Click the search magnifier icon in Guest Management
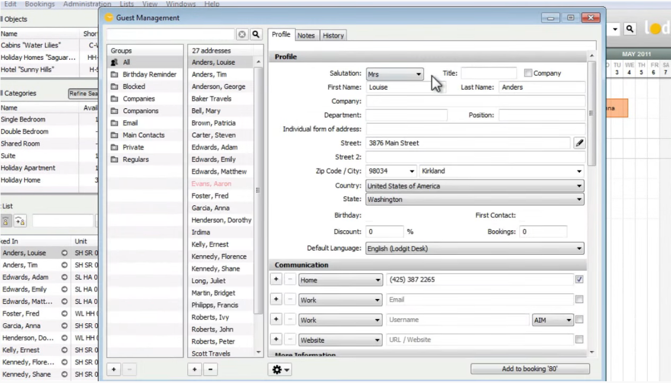Viewport: 671px width, 383px height. click(256, 35)
